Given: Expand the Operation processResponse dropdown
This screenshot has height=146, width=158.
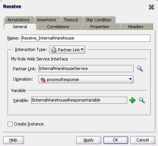Looking at the screenshot, I should (x=86, y=79).
